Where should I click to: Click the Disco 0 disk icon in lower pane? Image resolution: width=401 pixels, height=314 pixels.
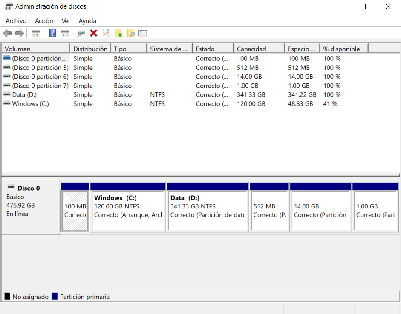(11, 187)
